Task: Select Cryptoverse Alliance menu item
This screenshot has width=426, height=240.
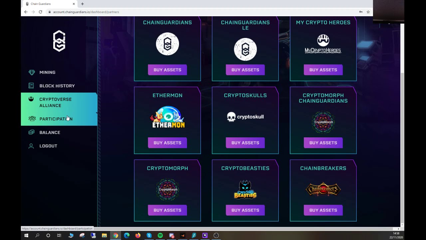Action: click(59, 102)
